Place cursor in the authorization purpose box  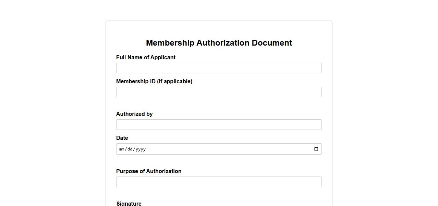219,182
